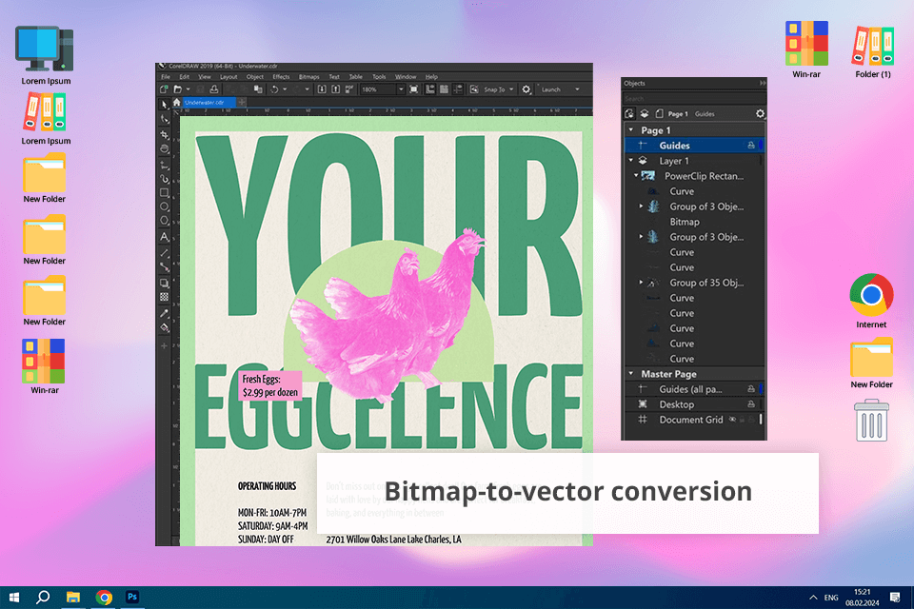The width and height of the screenshot is (914, 609).
Task: Open the File menu
Action: [166, 76]
